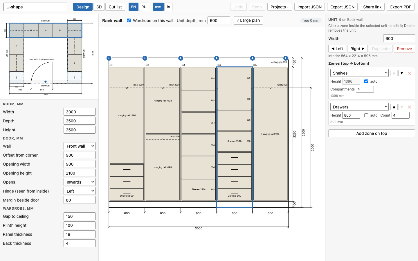418x261 pixels.
Task: Click the Offset from corner input
Action: pyautogui.click(x=80, y=155)
